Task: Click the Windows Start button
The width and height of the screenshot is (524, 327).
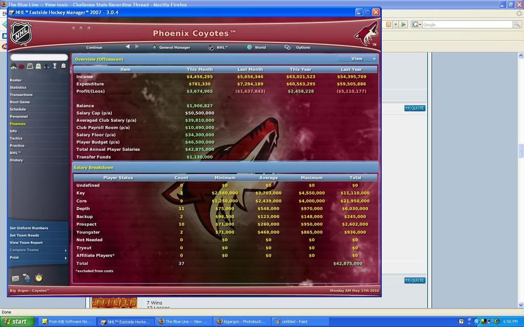Action: [17, 322]
